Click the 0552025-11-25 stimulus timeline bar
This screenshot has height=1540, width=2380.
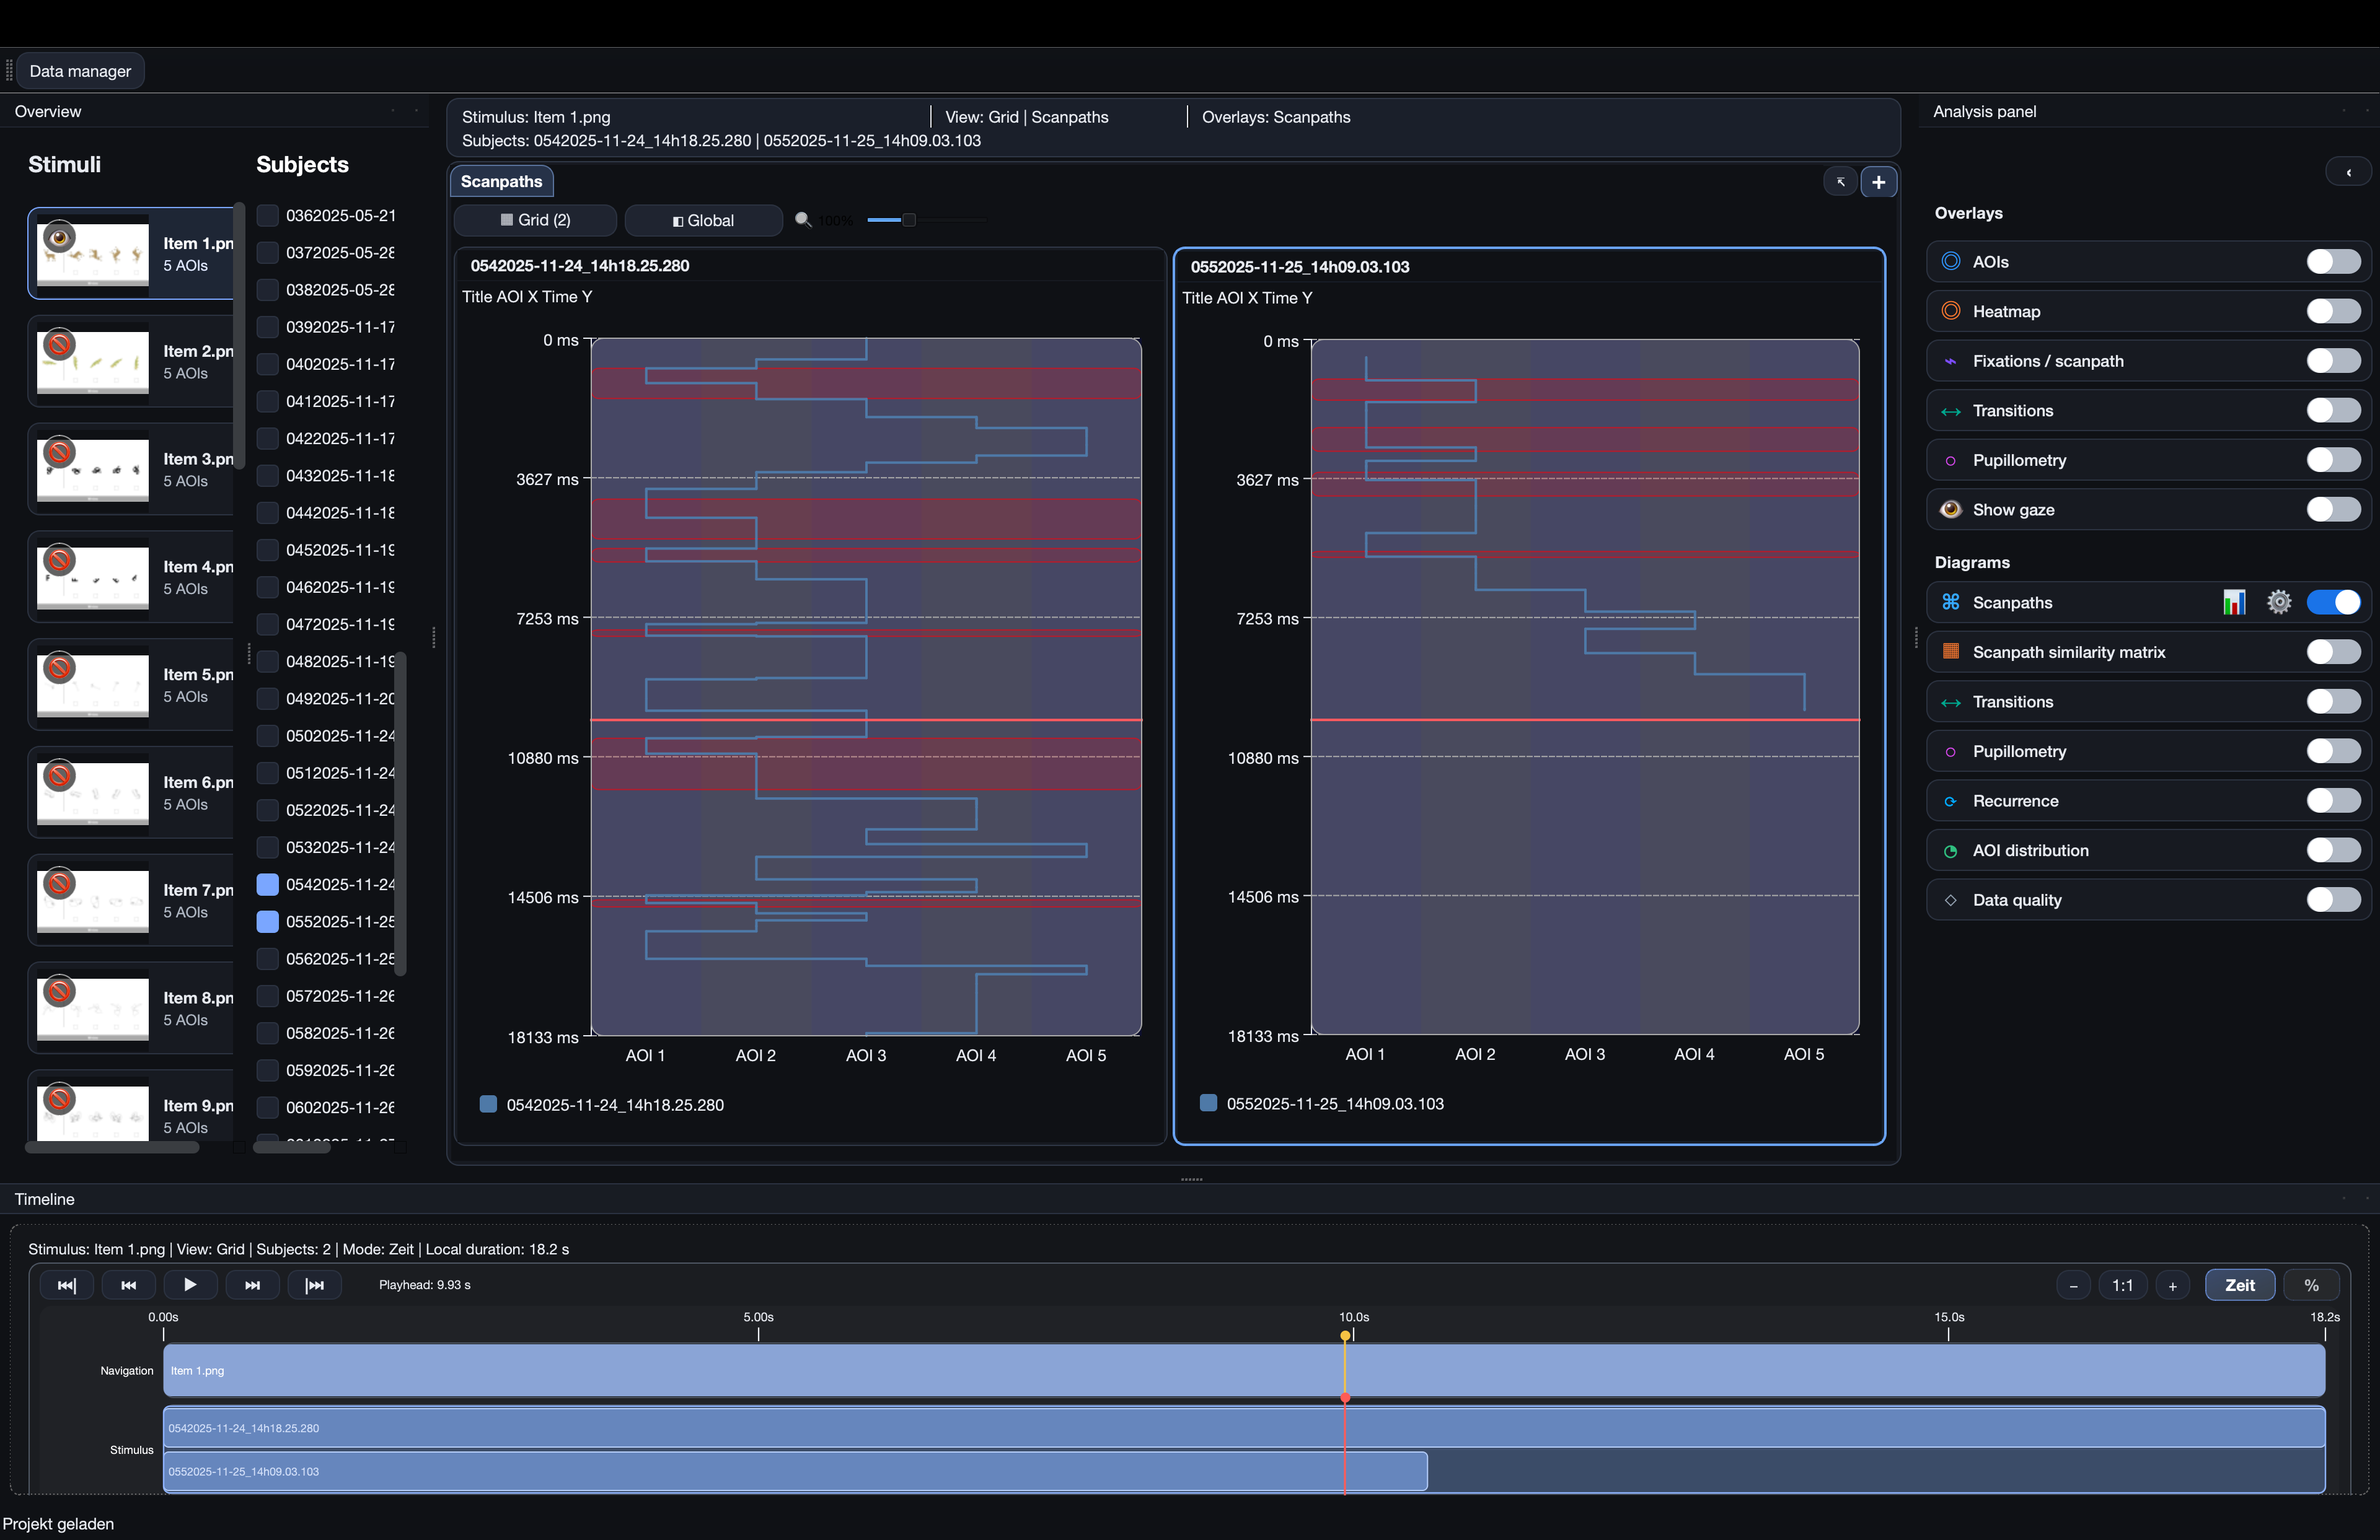[795, 1471]
